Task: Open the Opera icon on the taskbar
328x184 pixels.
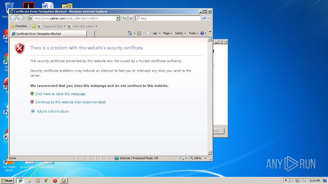Action: (55, 181)
